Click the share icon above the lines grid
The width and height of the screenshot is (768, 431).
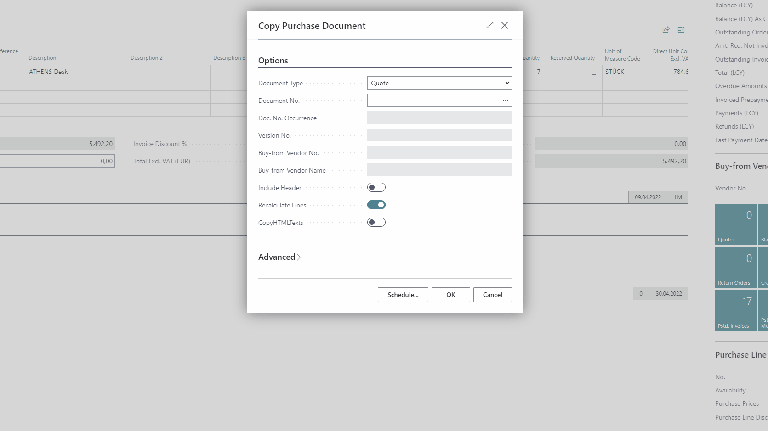(x=666, y=30)
